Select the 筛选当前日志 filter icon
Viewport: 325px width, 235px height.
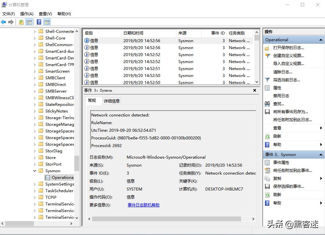[267, 80]
